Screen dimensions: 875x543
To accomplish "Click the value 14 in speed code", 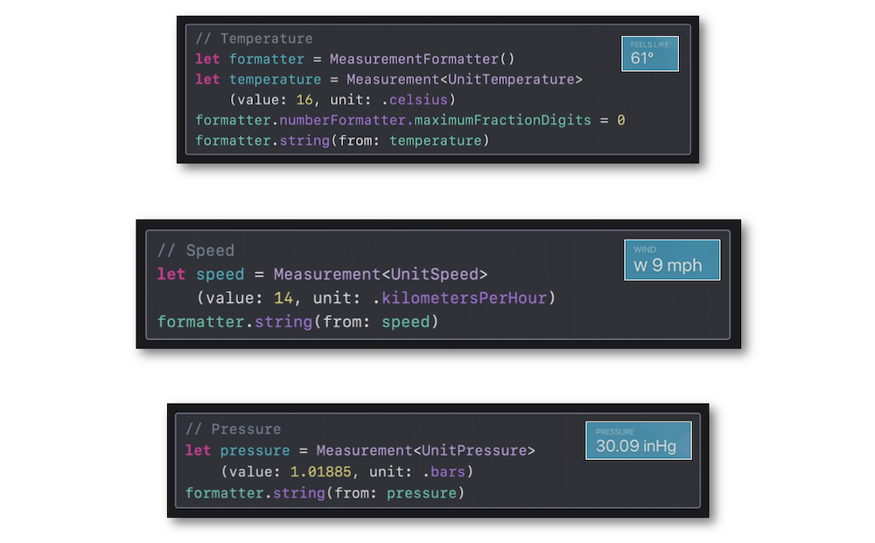I will click(x=283, y=298).
